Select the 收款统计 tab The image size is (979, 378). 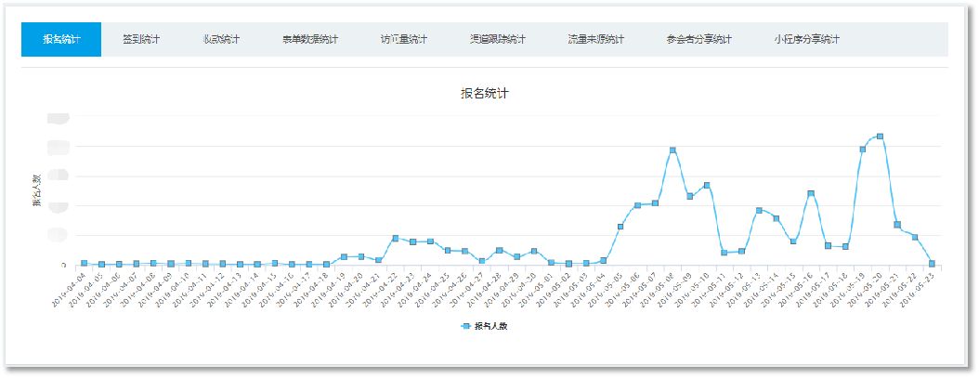pyautogui.click(x=221, y=39)
